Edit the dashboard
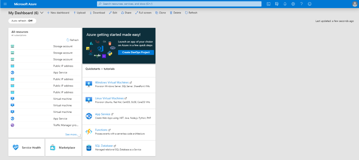 point(113,13)
